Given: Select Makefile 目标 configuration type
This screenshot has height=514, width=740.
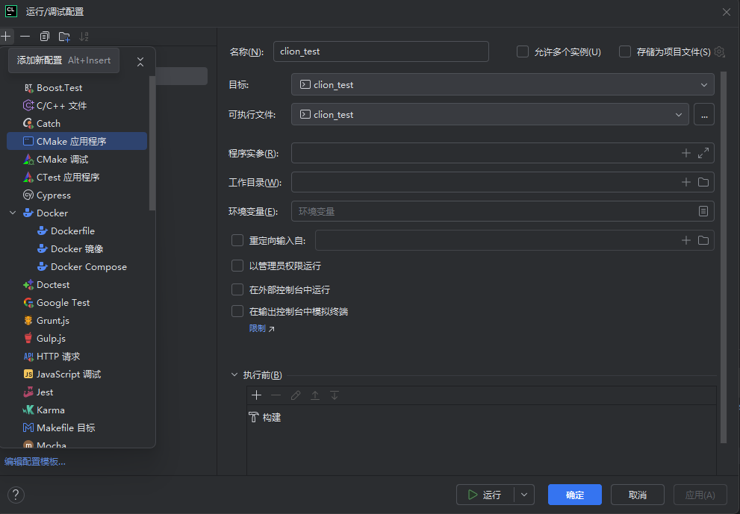Looking at the screenshot, I should [x=77, y=428].
